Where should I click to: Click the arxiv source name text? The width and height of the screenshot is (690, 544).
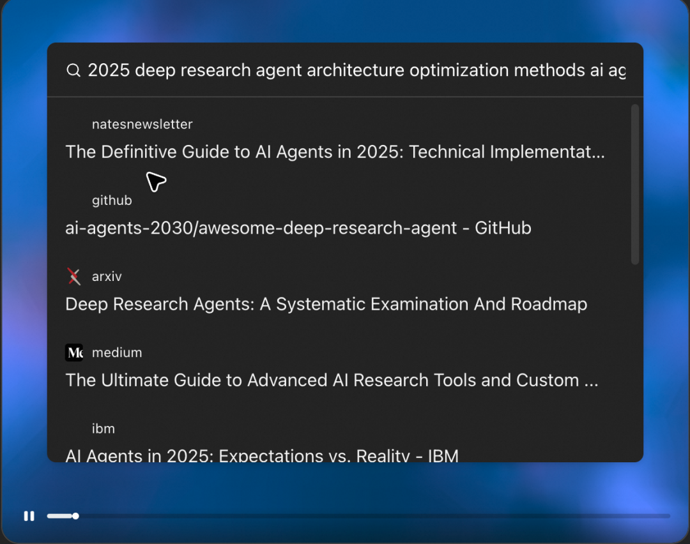[x=107, y=276]
